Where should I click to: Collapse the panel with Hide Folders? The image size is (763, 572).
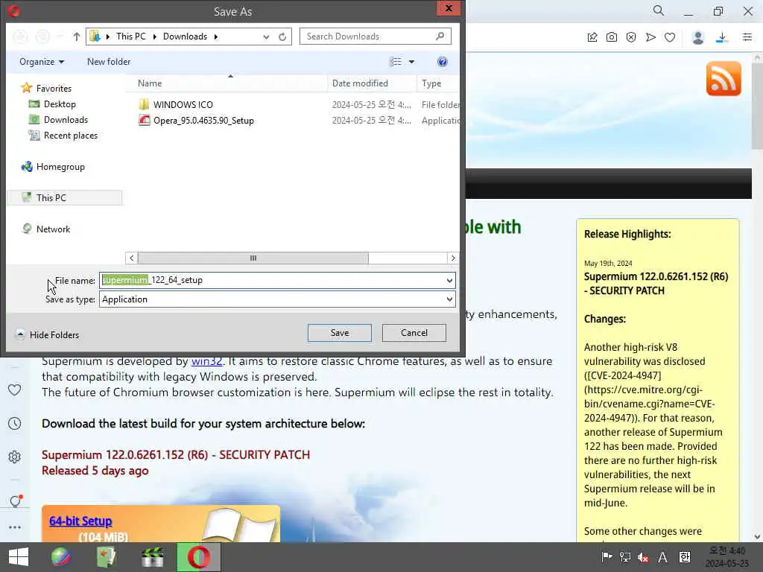click(47, 334)
